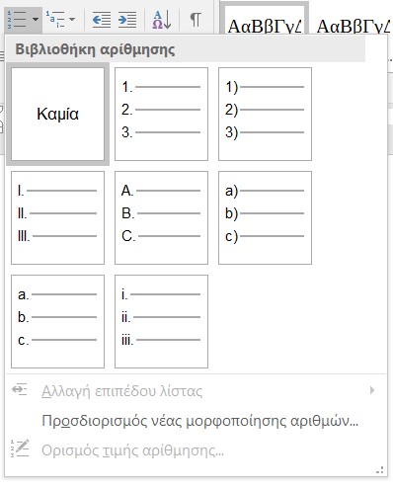Choose the 1. 2. 3. numbering format
The image size is (393, 489).
[161, 114]
